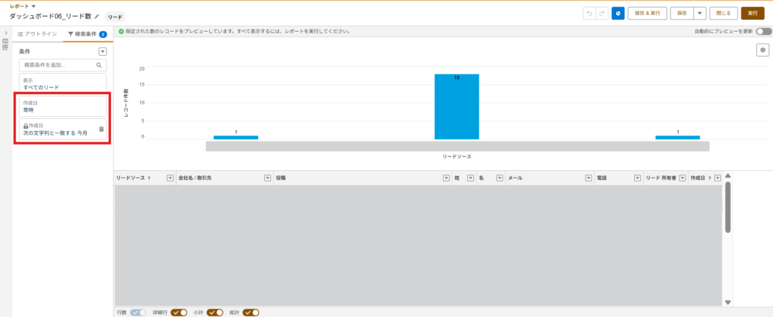The image size is (773, 317).
Task: Click the 保存 & 実行 button
Action: (647, 13)
